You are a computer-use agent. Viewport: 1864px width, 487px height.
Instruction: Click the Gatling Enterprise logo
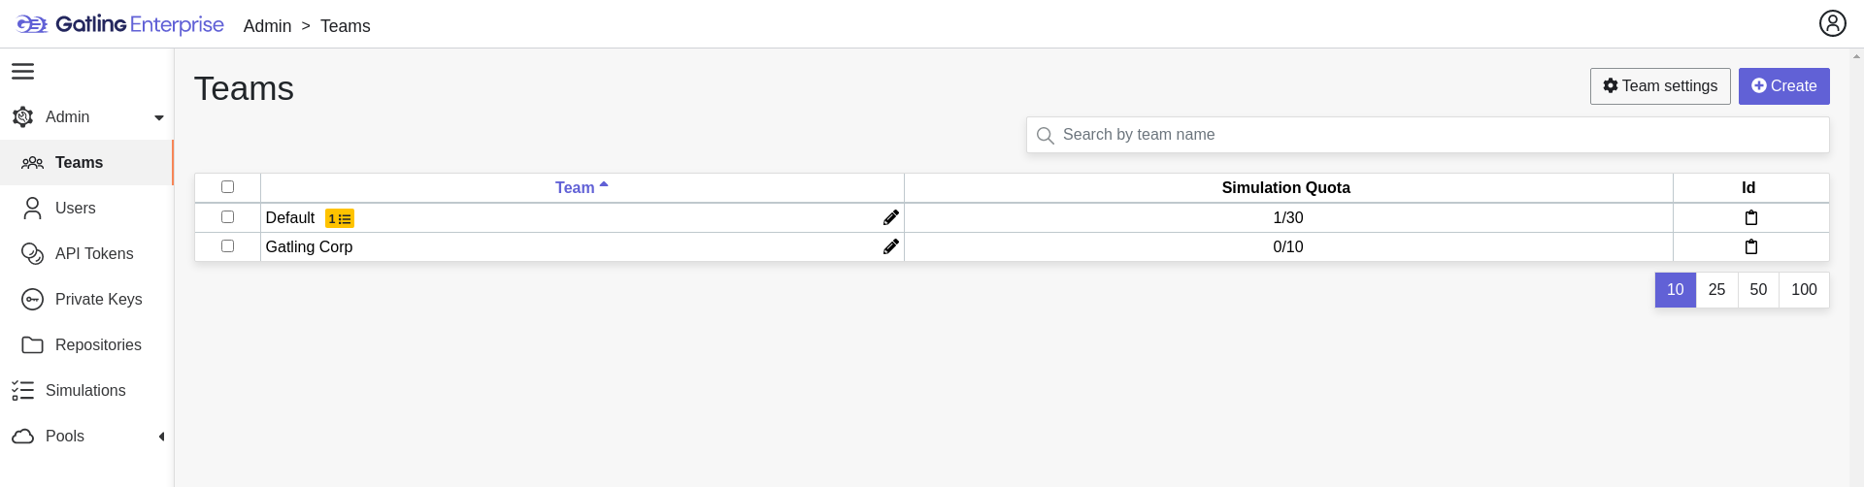pos(120,25)
